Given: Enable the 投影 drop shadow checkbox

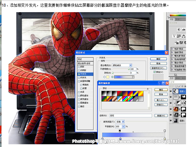Looking at the screenshot, I should (79, 67).
